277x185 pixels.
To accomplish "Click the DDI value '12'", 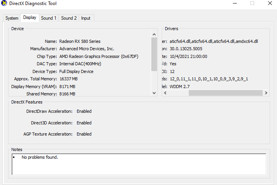I will [172, 71].
